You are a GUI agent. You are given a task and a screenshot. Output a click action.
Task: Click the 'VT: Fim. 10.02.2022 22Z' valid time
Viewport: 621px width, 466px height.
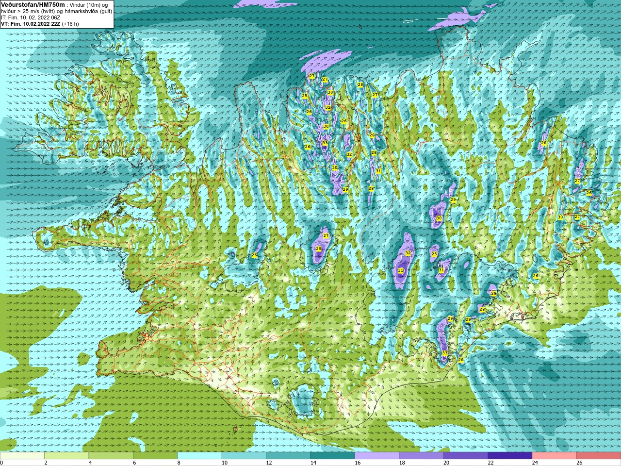[x=31, y=23]
